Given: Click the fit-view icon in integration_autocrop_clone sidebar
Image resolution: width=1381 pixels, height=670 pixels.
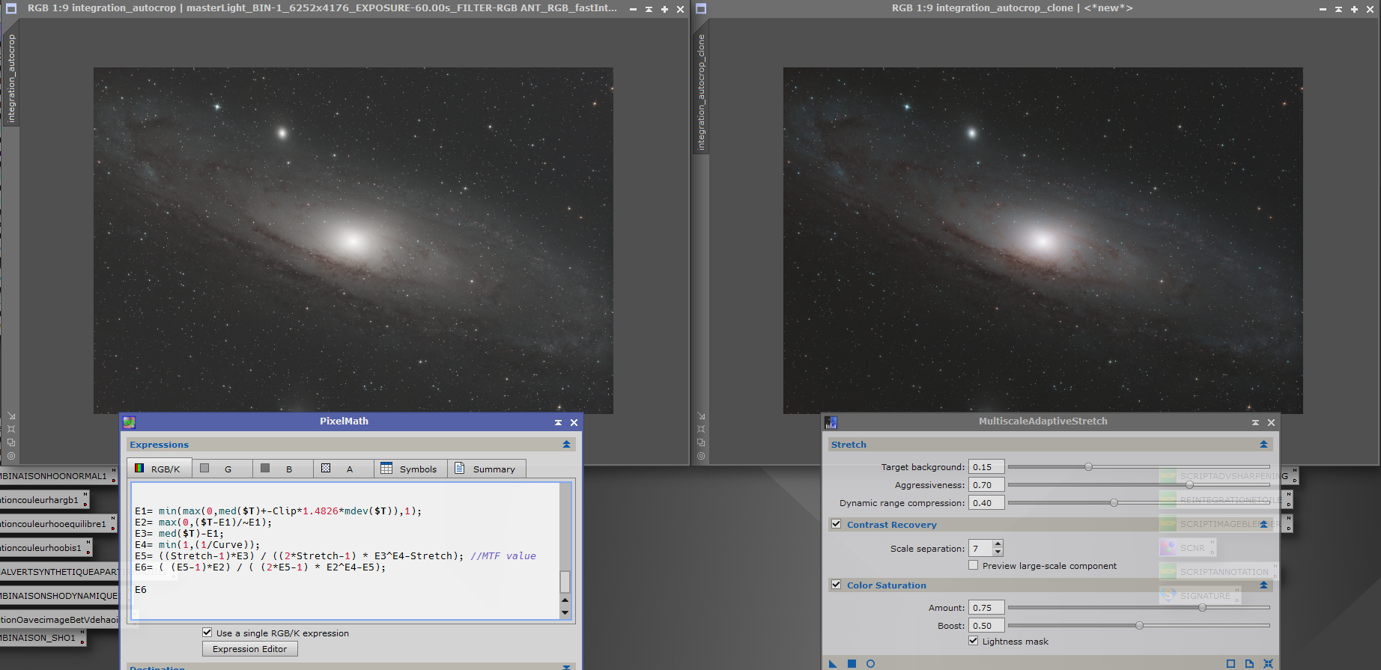Looking at the screenshot, I should [701, 429].
